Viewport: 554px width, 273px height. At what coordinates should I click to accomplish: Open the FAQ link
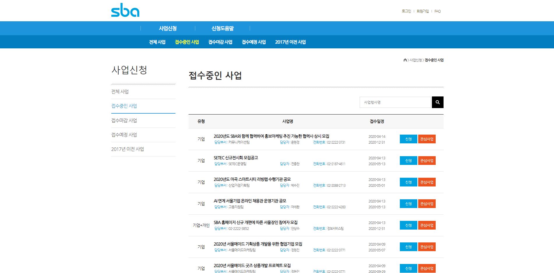point(437,11)
